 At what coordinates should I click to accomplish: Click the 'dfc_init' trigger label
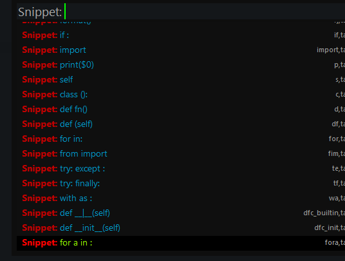click(x=326, y=227)
